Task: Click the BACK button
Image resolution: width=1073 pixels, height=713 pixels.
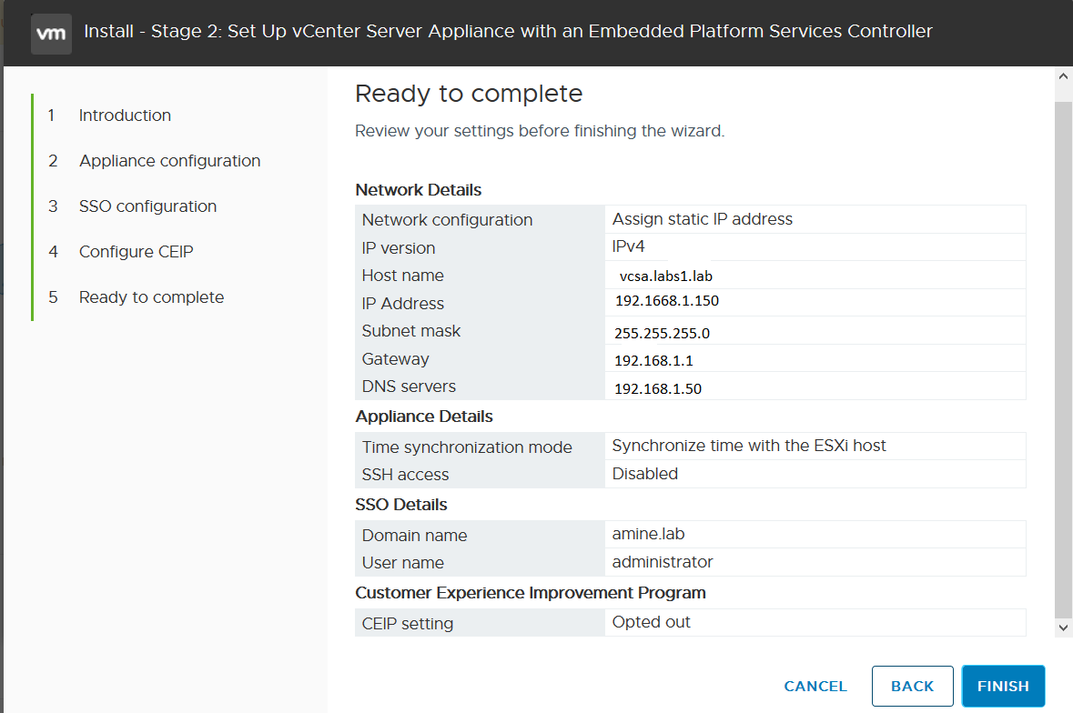Action: [913, 686]
